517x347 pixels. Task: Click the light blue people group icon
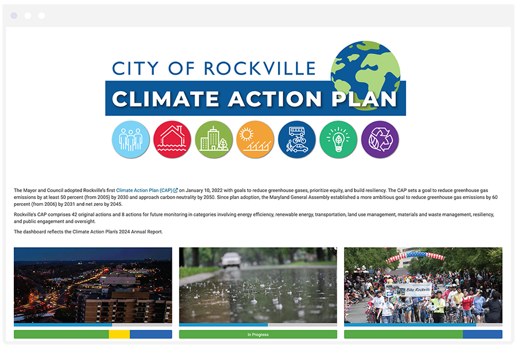pyautogui.click(x=130, y=139)
